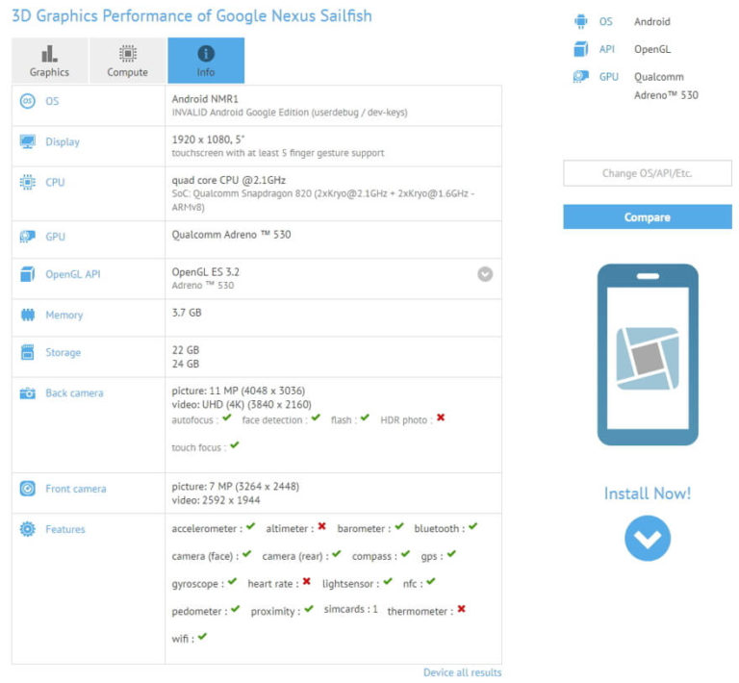The height and width of the screenshot is (683, 739).
Task: Click the Features label
Action: click(x=65, y=529)
